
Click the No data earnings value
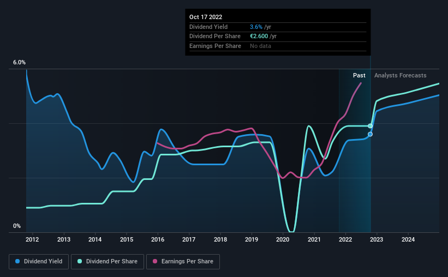261,46
